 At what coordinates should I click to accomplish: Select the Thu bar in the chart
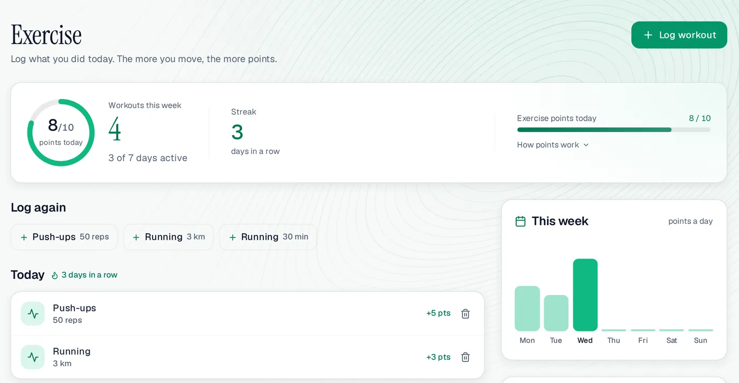click(613, 330)
